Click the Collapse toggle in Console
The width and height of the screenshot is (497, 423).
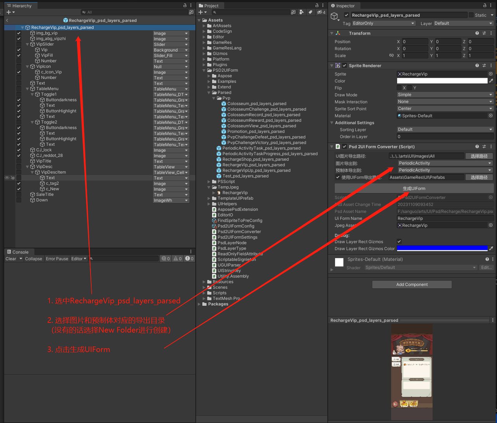tap(33, 259)
